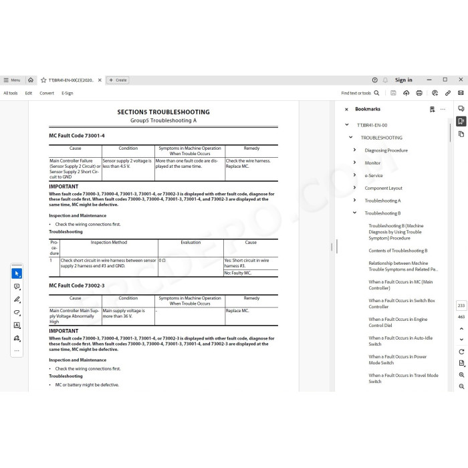Star the document as favorite
The height and width of the screenshot is (468, 468).
43,80
